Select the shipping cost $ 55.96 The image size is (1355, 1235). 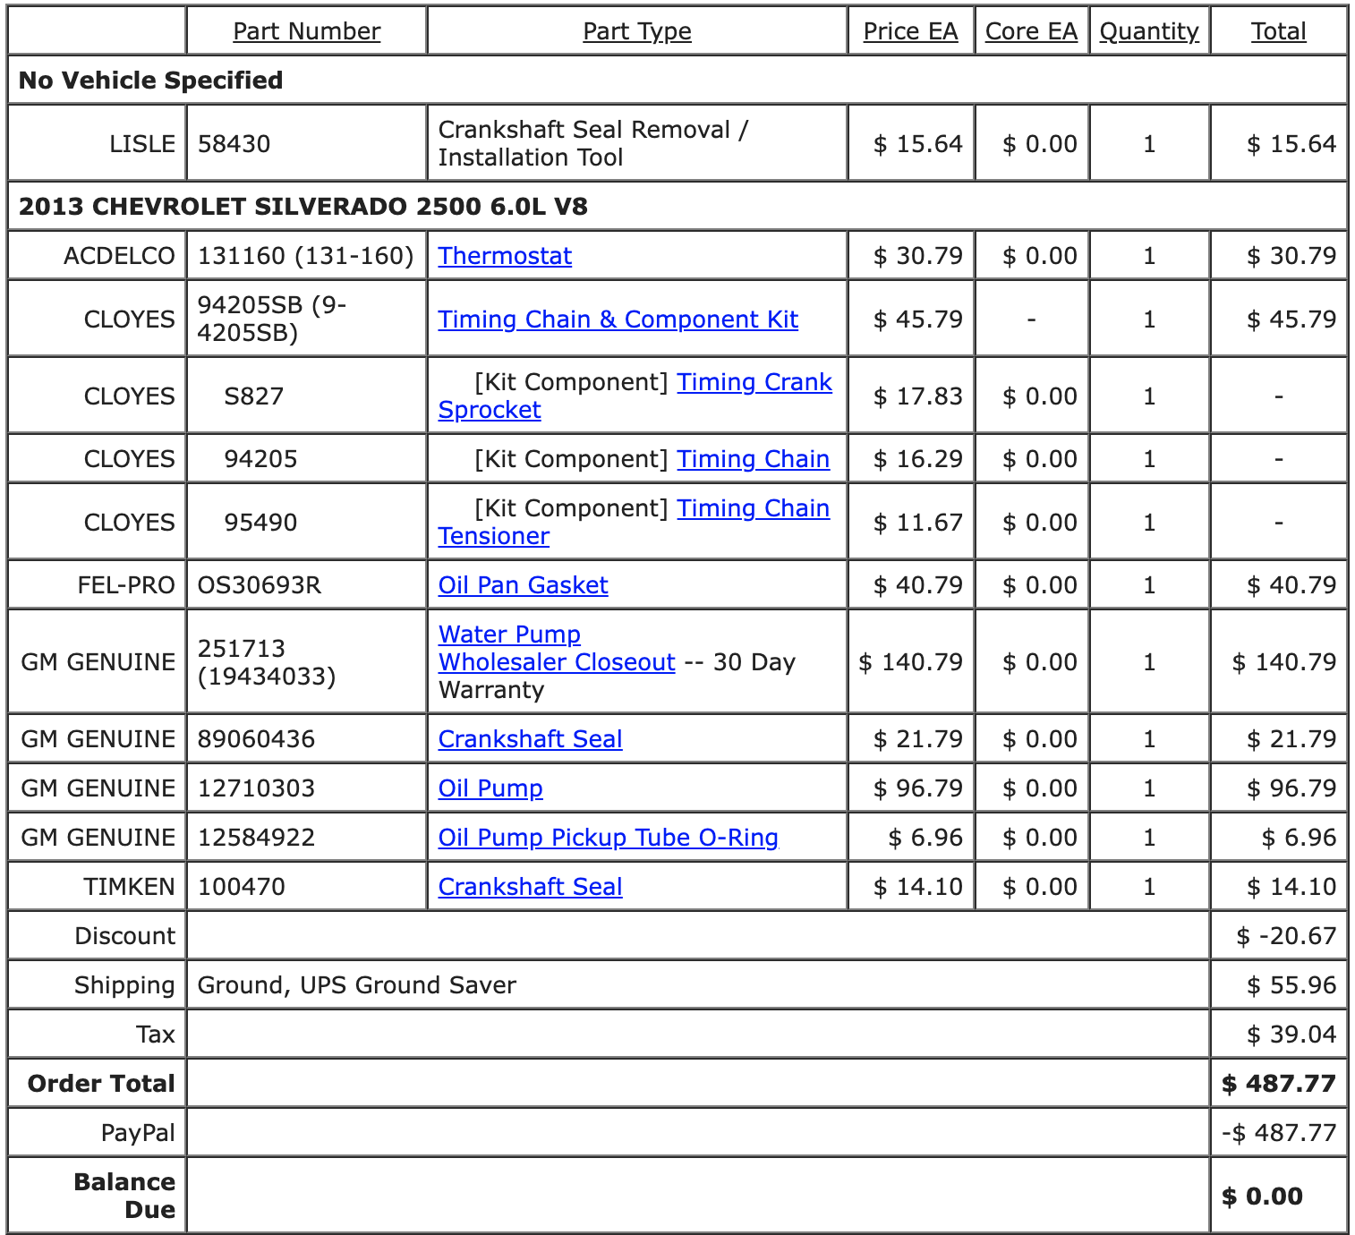[1291, 985]
